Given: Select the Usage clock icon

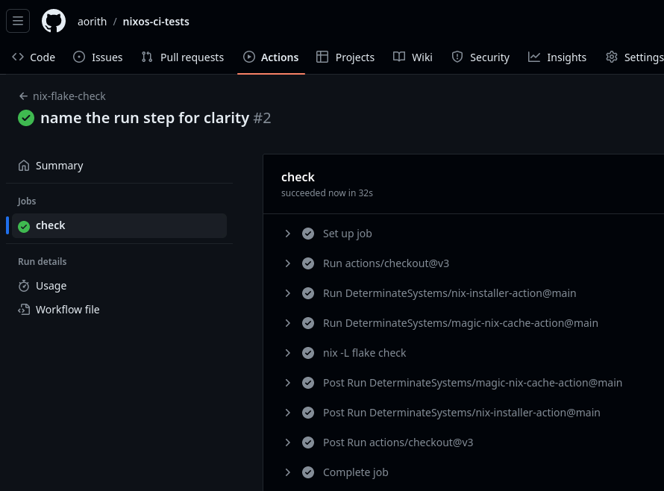Looking at the screenshot, I should (x=24, y=285).
